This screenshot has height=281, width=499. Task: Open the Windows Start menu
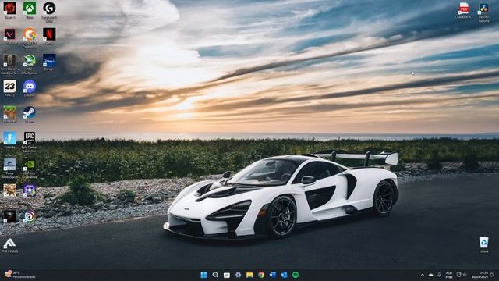point(203,275)
